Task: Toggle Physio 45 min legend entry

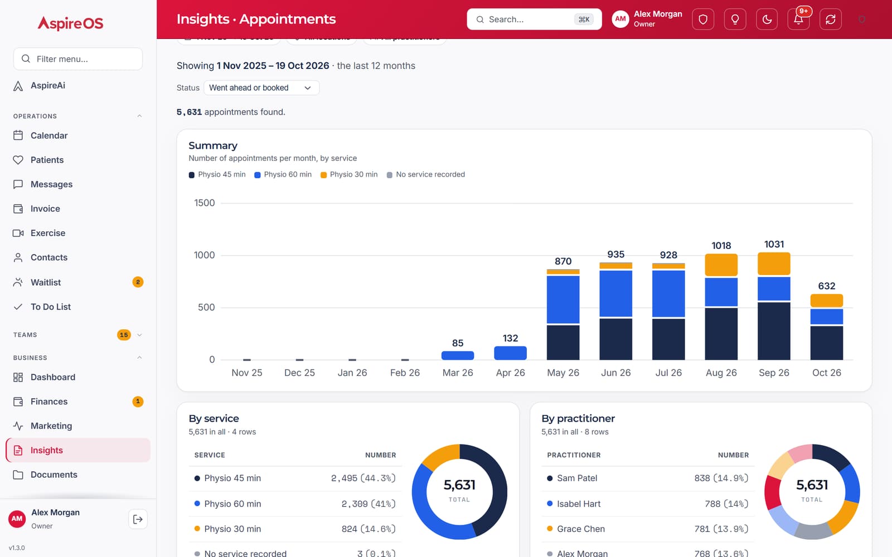Action: 217,174
